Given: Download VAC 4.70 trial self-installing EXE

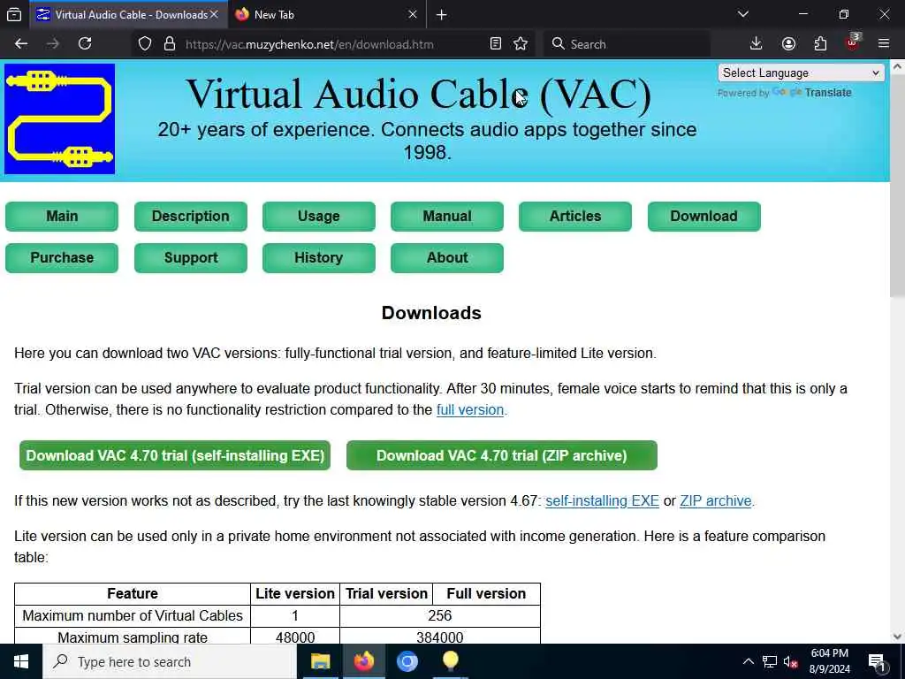Looking at the screenshot, I should click(175, 455).
